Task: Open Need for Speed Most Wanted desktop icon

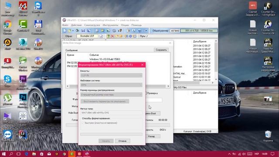Action: coord(268,45)
